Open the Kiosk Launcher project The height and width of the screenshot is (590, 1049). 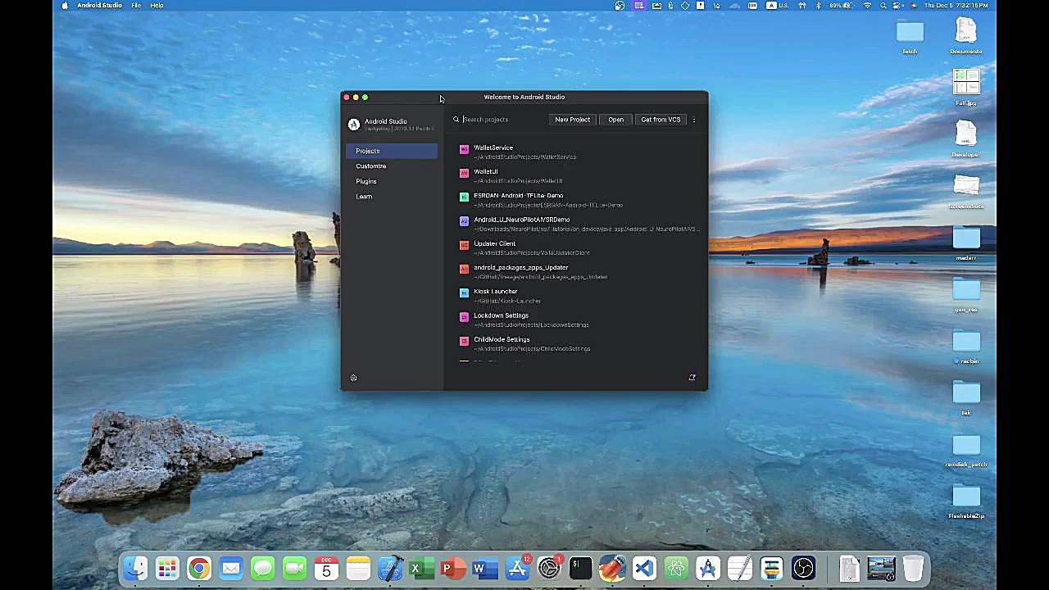click(x=578, y=296)
